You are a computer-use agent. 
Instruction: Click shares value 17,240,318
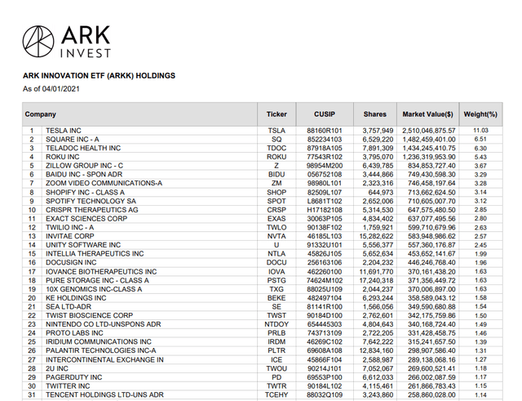(x=376, y=280)
